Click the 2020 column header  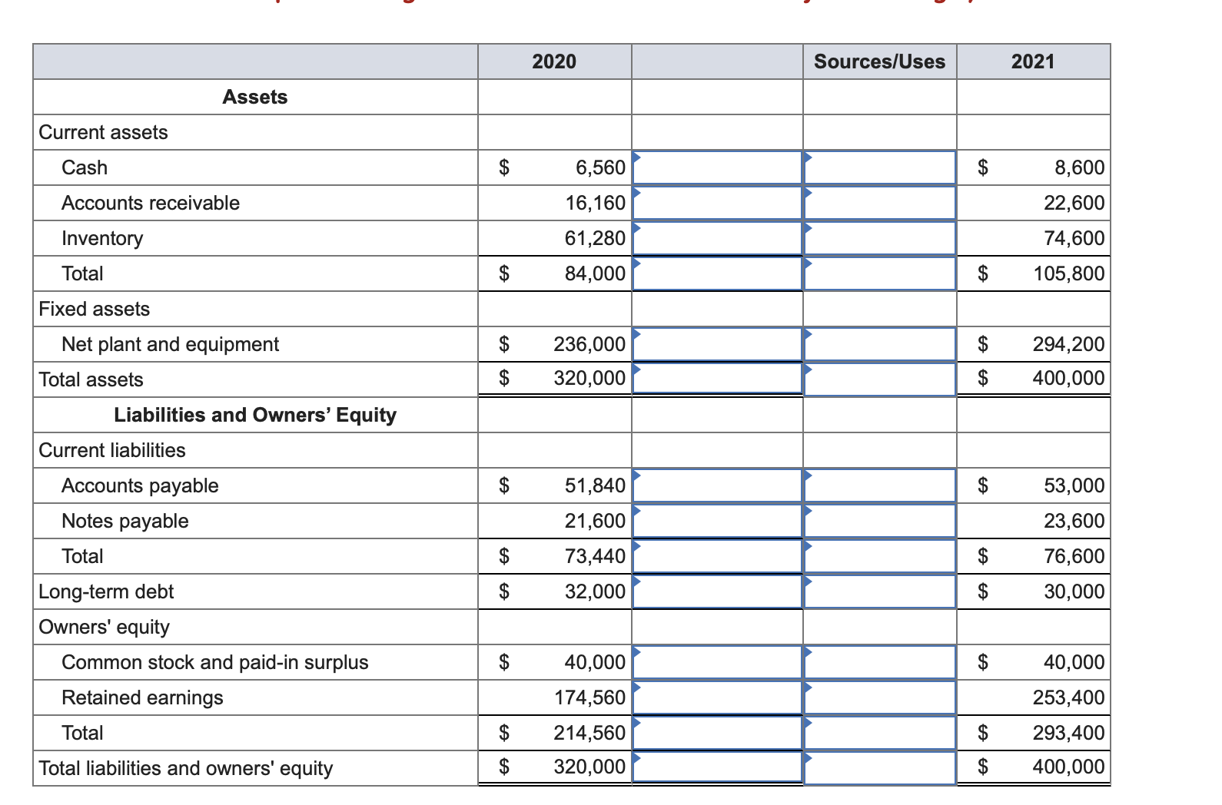(554, 61)
